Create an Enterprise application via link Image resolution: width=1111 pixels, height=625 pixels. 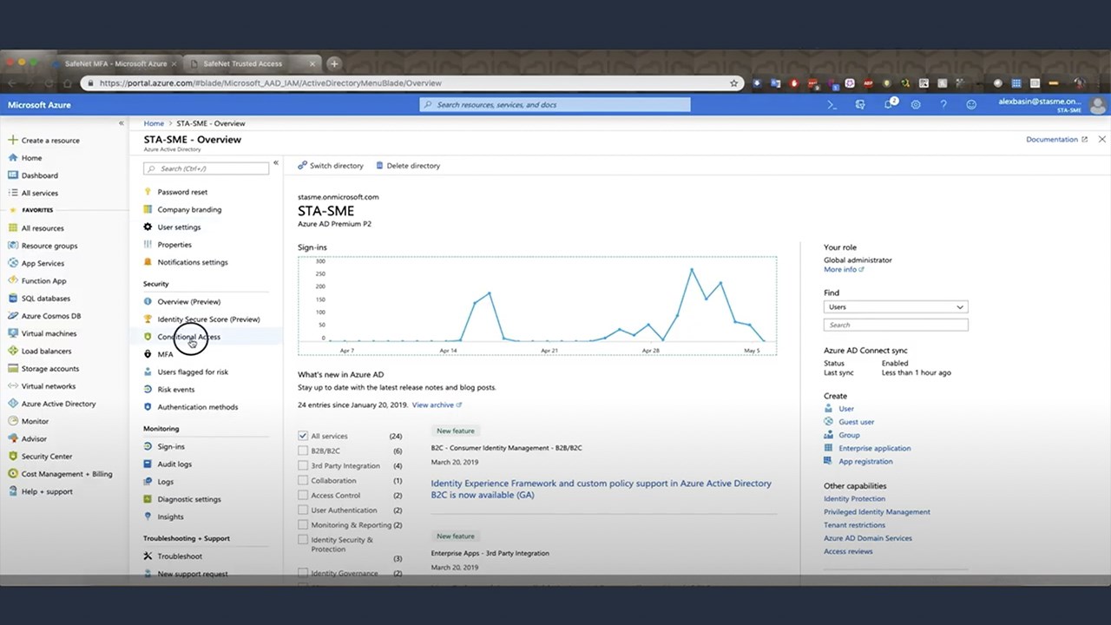(875, 448)
